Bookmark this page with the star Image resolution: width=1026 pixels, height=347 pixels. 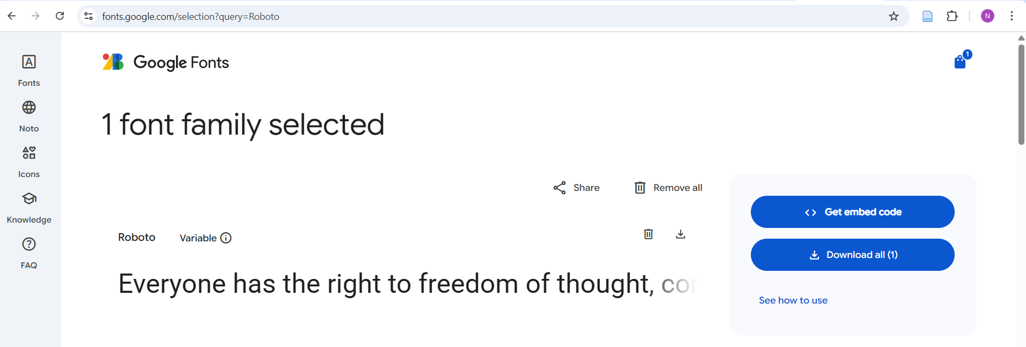coord(894,16)
